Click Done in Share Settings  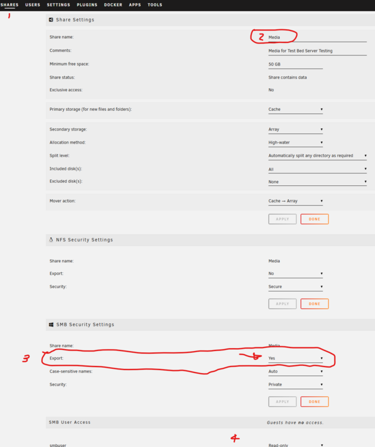click(314, 219)
